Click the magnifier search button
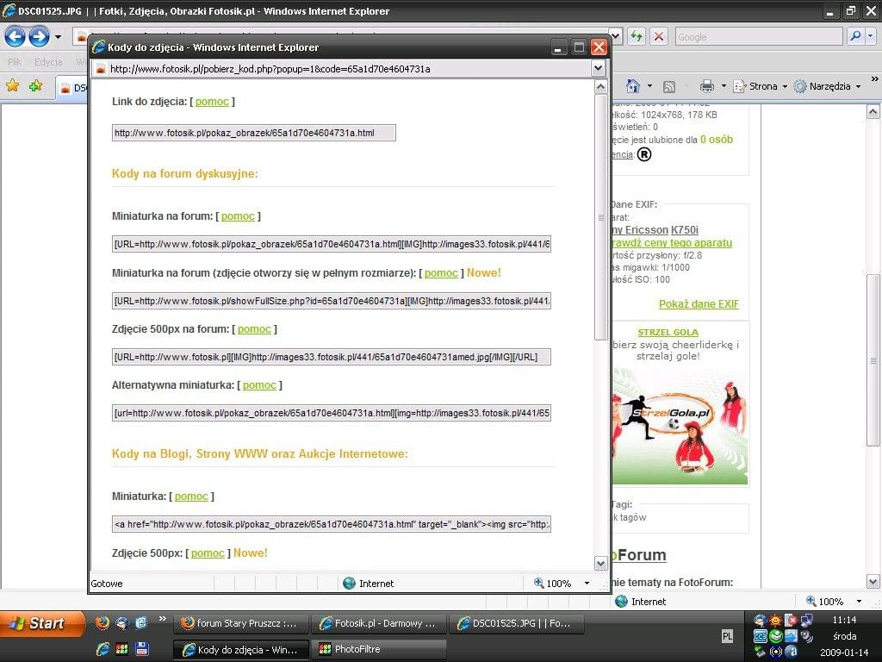The height and width of the screenshot is (662, 882). (855, 37)
